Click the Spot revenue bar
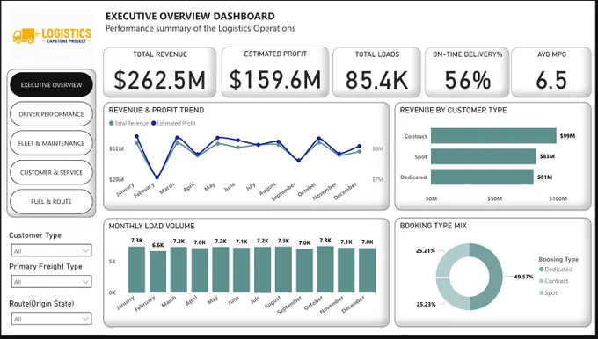 pyautogui.click(x=483, y=156)
